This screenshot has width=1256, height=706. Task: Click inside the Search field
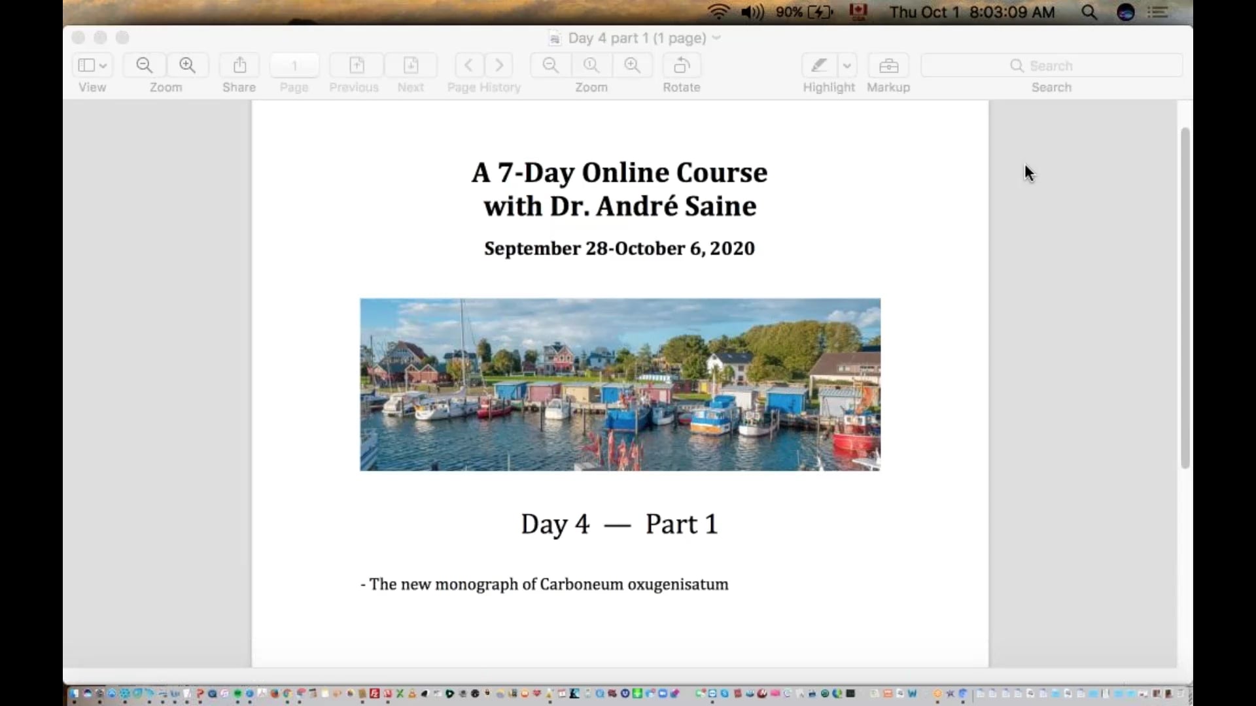tap(1051, 65)
